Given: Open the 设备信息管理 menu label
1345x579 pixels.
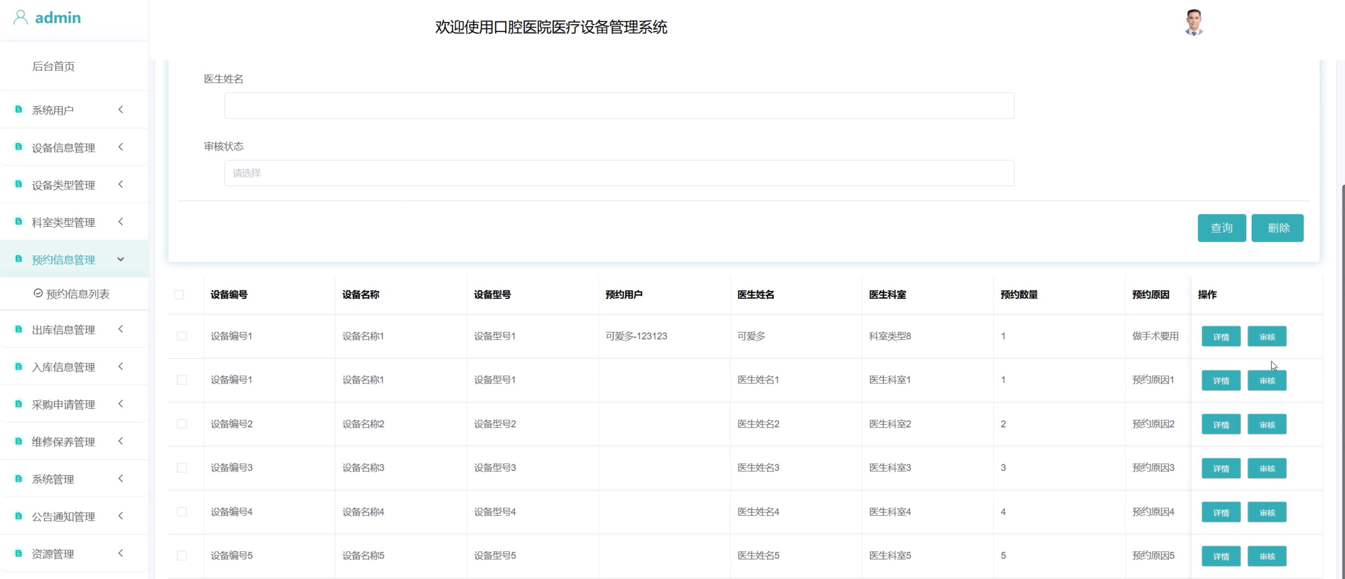Looking at the screenshot, I should [63, 147].
